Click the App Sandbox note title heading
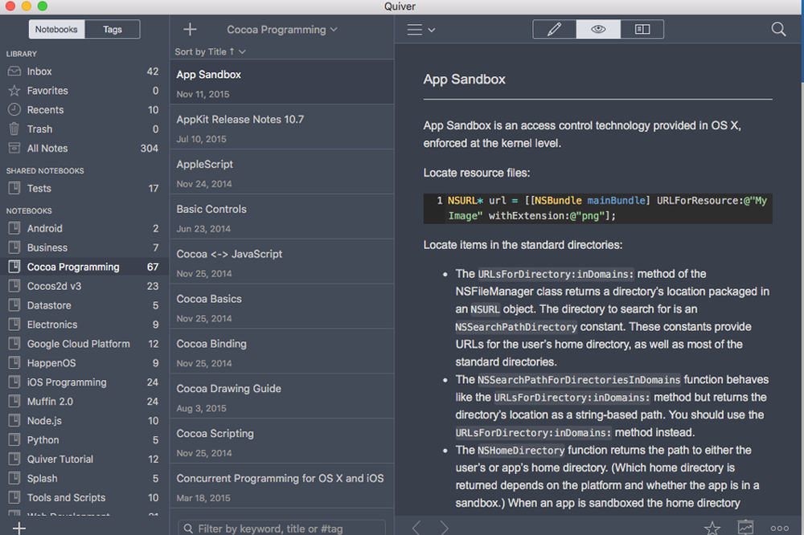 pyautogui.click(x=464, y=80)
